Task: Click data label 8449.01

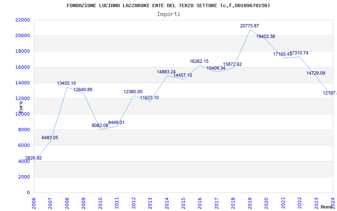Action: click(x=116, y=122)
